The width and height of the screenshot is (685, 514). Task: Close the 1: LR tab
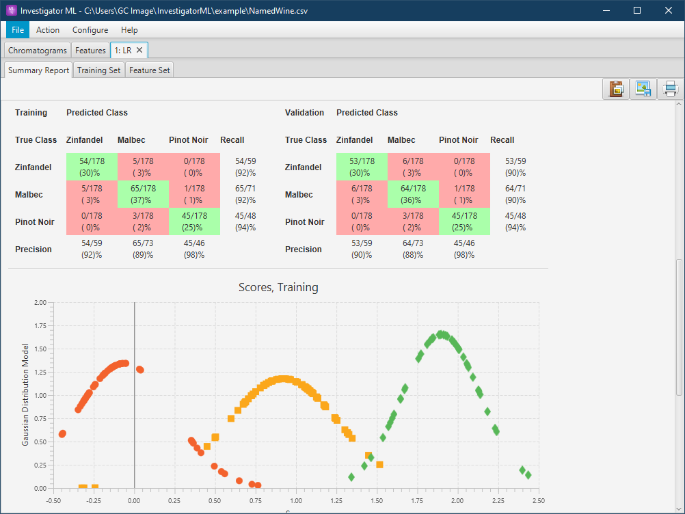pos(139,50)
